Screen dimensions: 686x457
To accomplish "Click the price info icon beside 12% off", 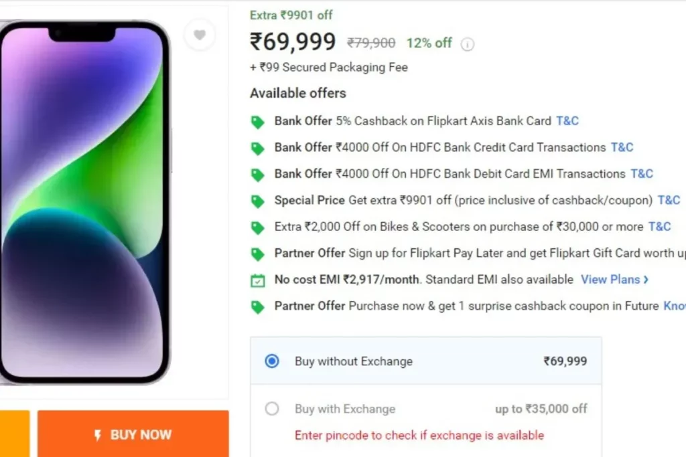I will (467, 44).
